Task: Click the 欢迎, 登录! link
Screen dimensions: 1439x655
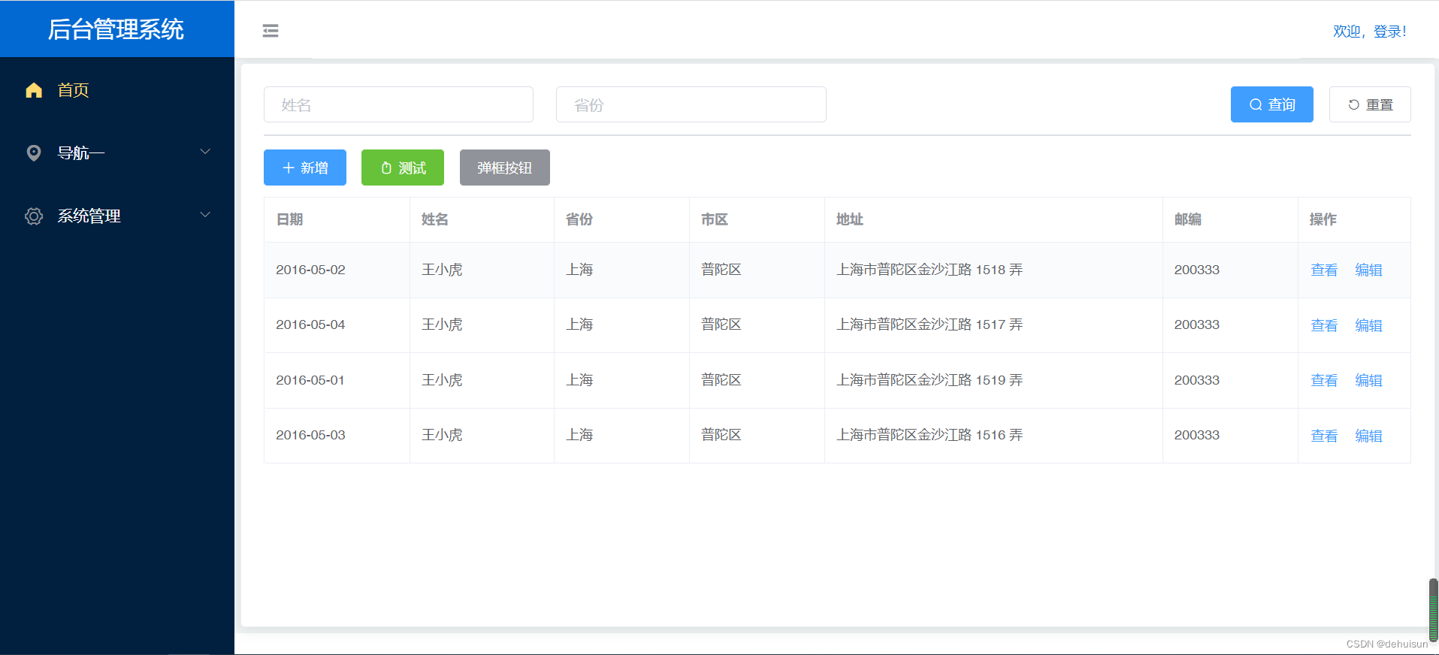Action: tap(1369, 32)
